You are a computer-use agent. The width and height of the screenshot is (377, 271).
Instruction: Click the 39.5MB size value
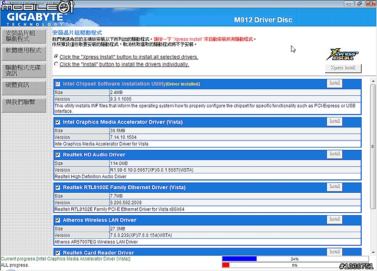coord(118,131)
